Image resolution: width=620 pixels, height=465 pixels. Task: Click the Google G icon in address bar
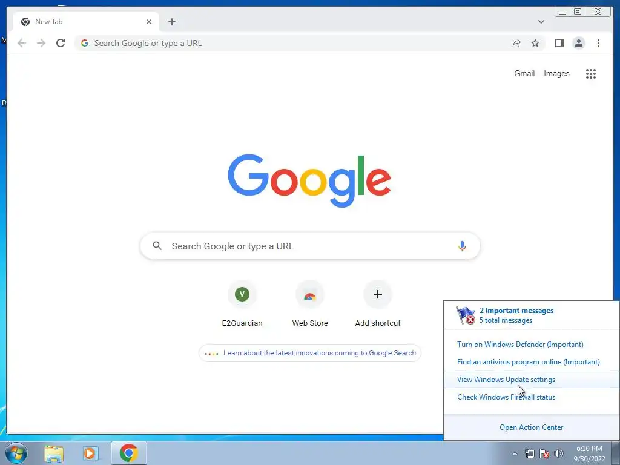tap(85, 43)
